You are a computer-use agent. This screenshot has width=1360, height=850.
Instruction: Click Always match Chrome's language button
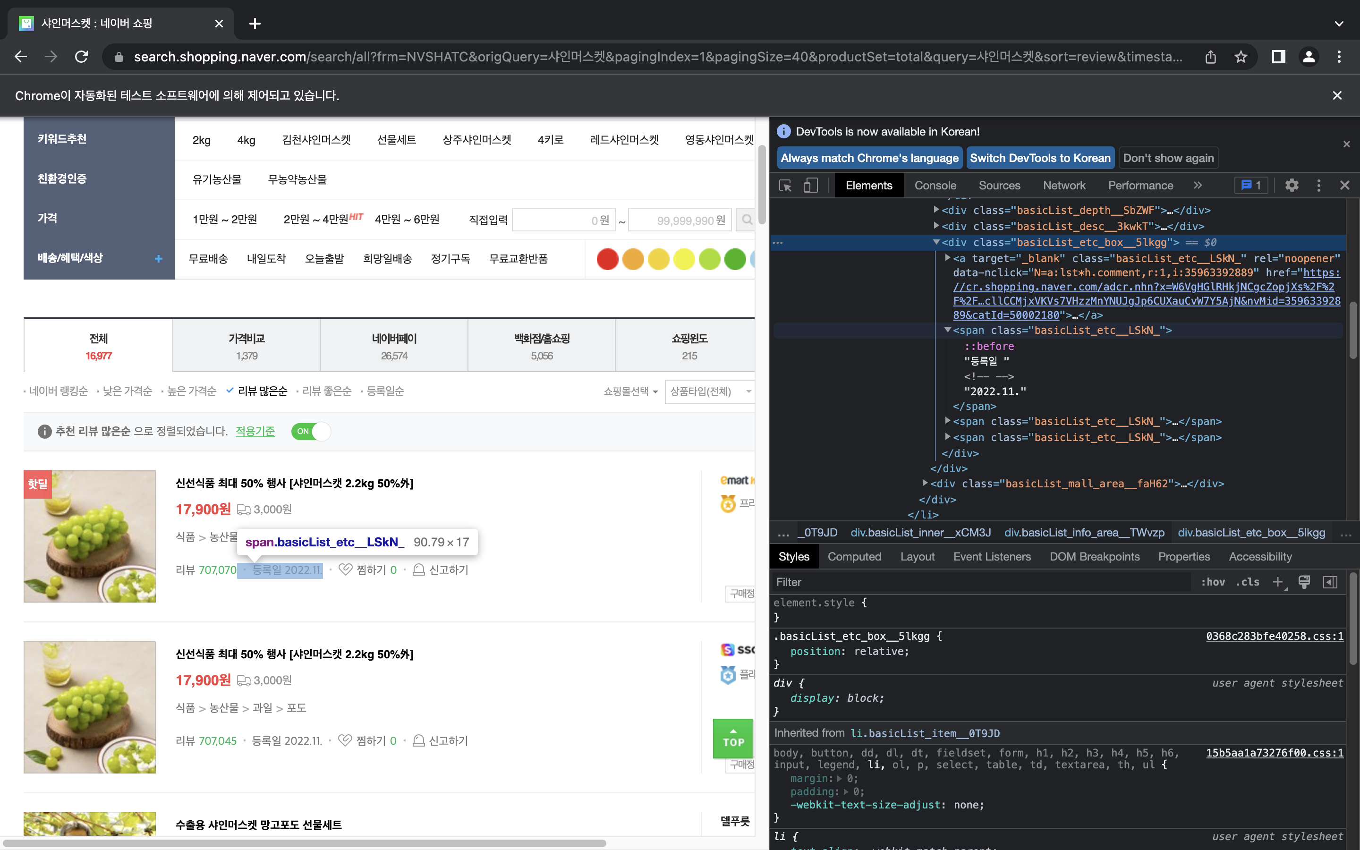pos(869,158)
